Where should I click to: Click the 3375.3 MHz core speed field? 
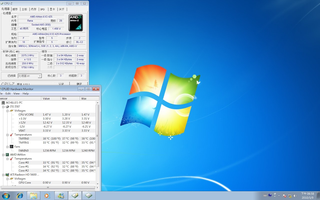27,55
